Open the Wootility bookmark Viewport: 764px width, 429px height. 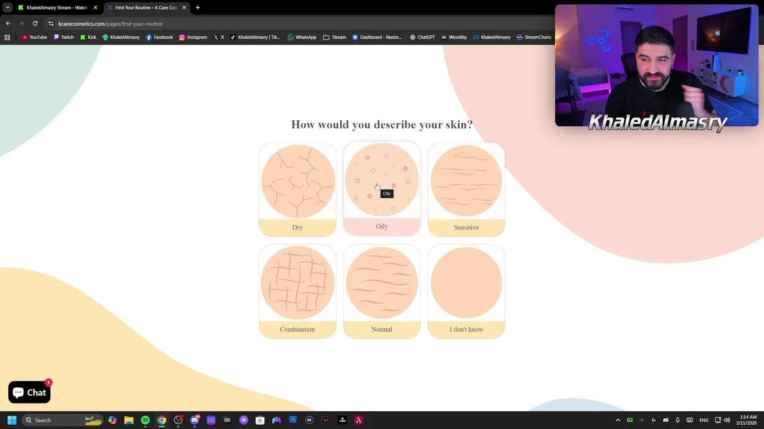pos(454,37)
